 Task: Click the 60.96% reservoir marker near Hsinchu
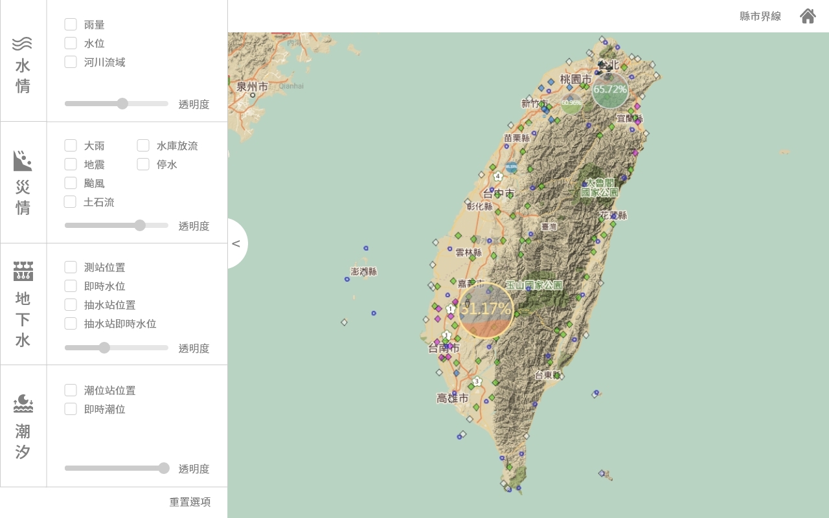coord(571,102)
